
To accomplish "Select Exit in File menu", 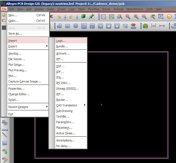I will (x=28, y=114).
